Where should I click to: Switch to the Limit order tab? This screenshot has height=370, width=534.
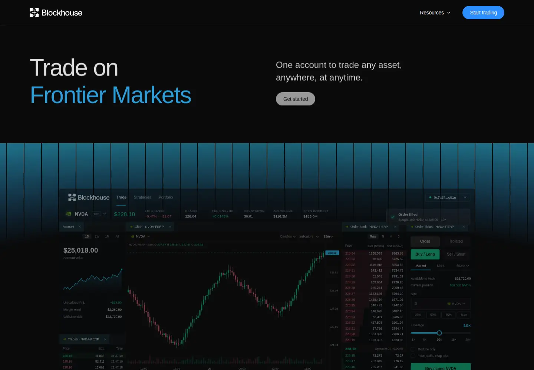441,266
